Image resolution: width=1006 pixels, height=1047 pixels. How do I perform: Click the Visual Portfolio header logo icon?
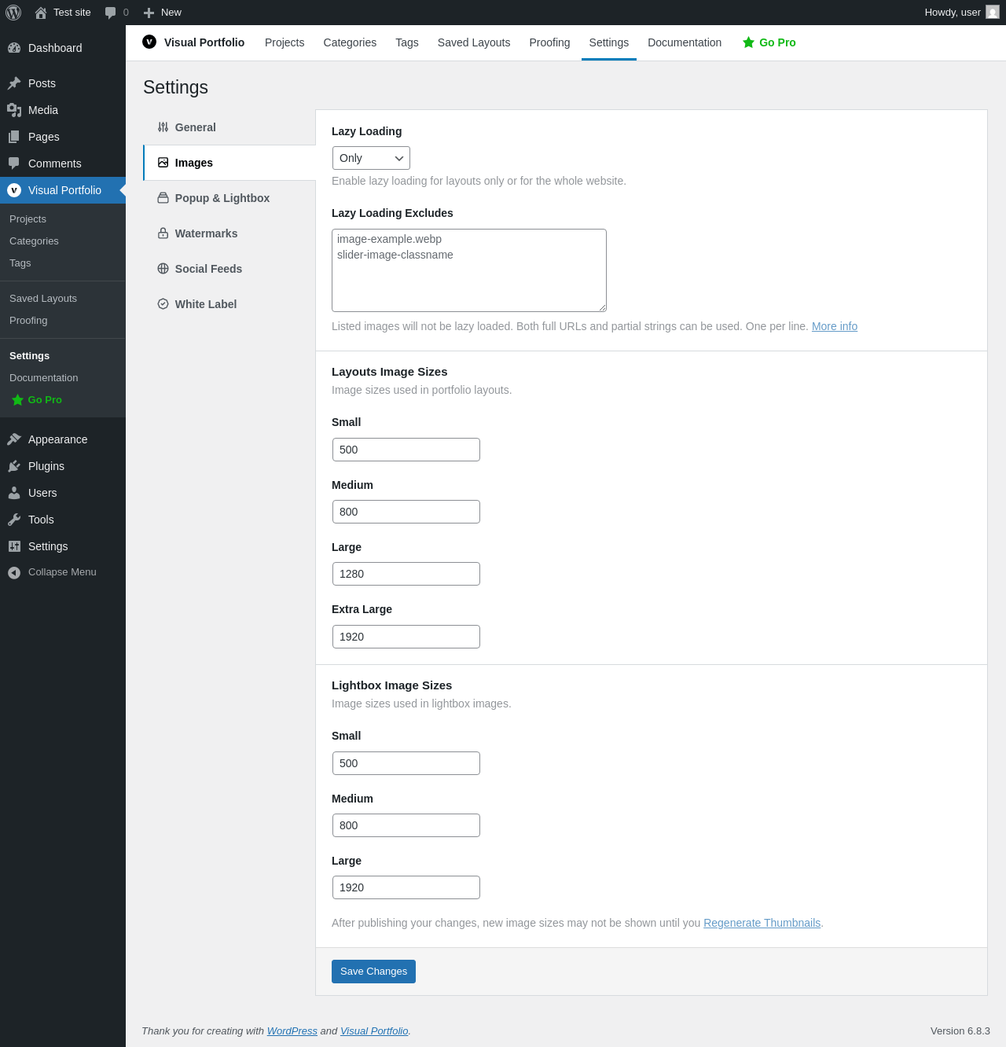click(x=149, y=42)
